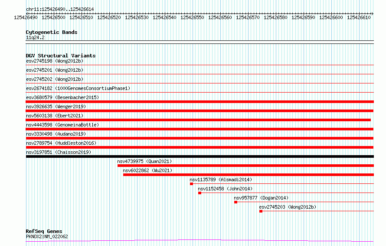Click ruler position 125426490
Viewport: 386px width, 246px height.
tap(26, 17)
